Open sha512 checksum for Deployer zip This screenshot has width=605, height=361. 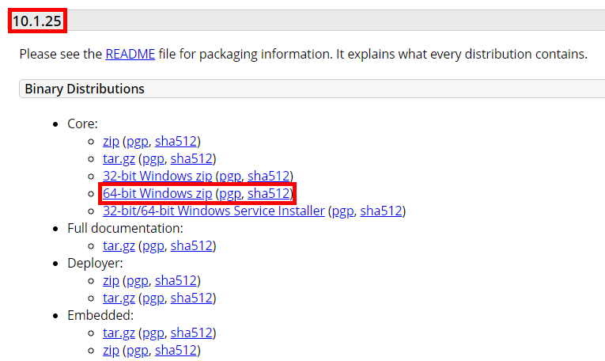[x=176, y=281]
